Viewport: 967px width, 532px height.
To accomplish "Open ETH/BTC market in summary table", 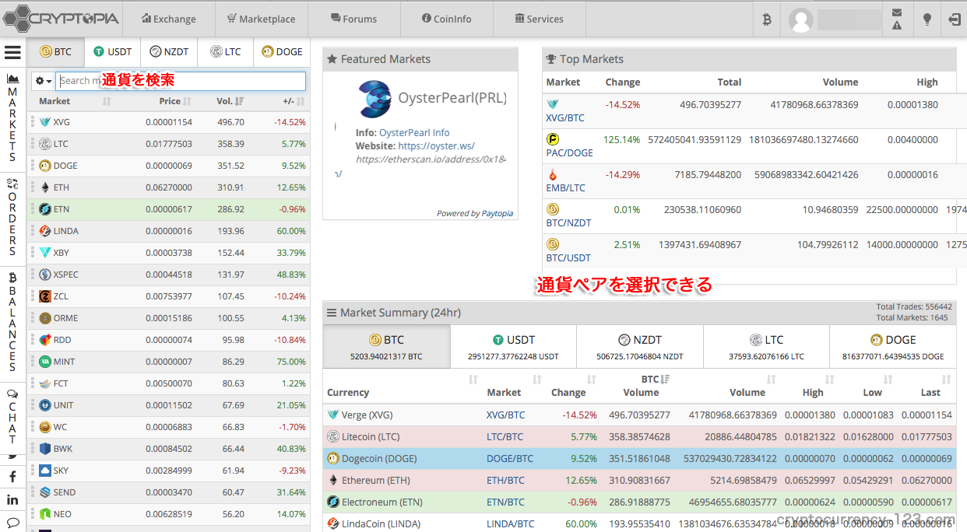I will (505, 481).
